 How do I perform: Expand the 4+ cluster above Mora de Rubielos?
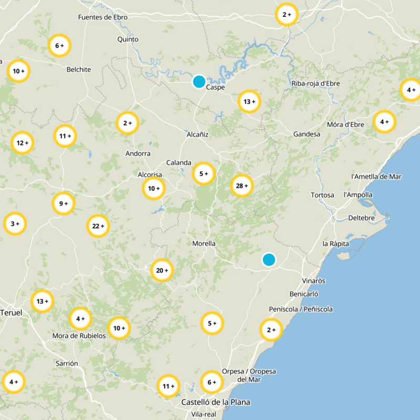[80, 319]
